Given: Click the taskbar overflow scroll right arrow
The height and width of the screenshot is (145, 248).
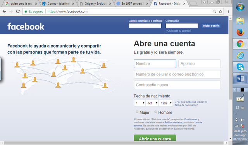Looking at the screenshot, I should pyautogui.click(x=246, y=90).
